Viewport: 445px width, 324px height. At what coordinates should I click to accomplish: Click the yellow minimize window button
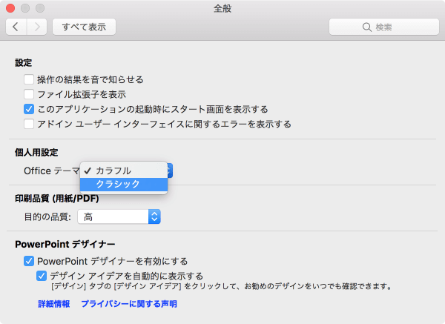tap(24, 9)
